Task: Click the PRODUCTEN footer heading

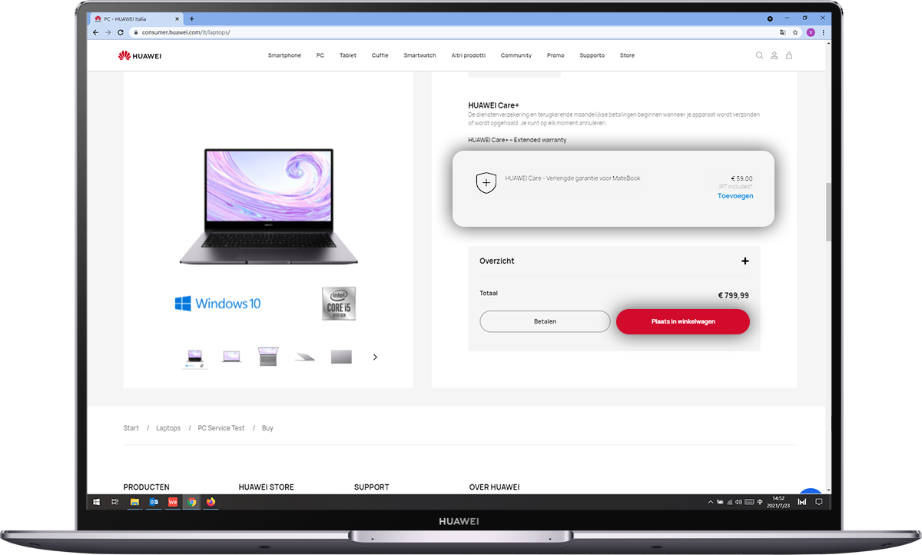Action: click(146, 487)
